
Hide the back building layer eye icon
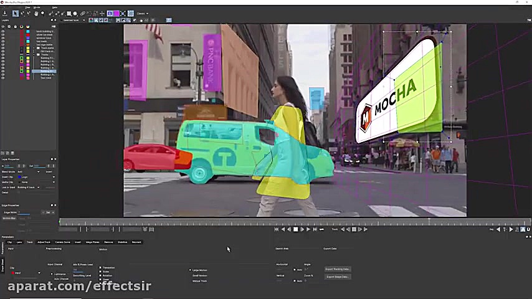point(3,31)
